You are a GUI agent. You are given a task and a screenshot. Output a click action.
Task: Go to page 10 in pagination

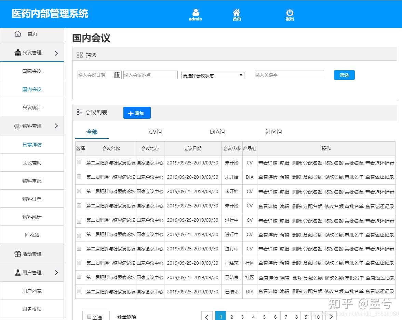317,317
